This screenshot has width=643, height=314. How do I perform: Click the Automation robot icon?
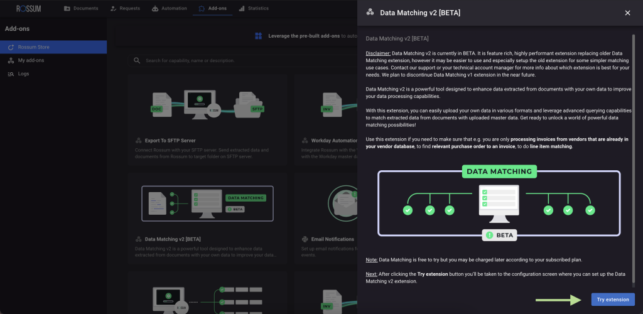155,8
